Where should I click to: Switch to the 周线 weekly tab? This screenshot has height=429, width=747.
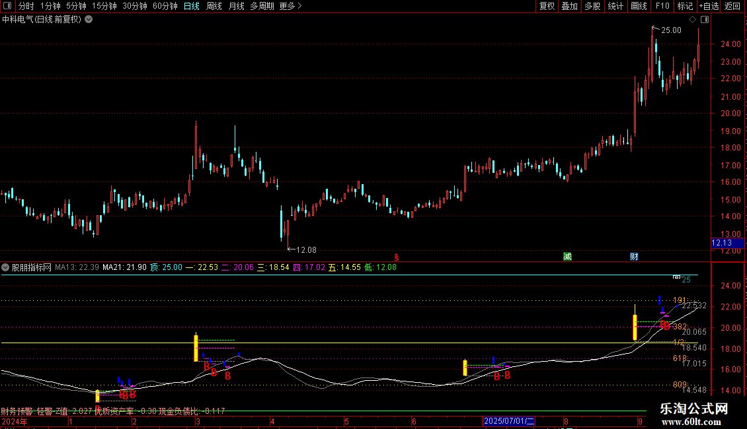tap(214, 7)
